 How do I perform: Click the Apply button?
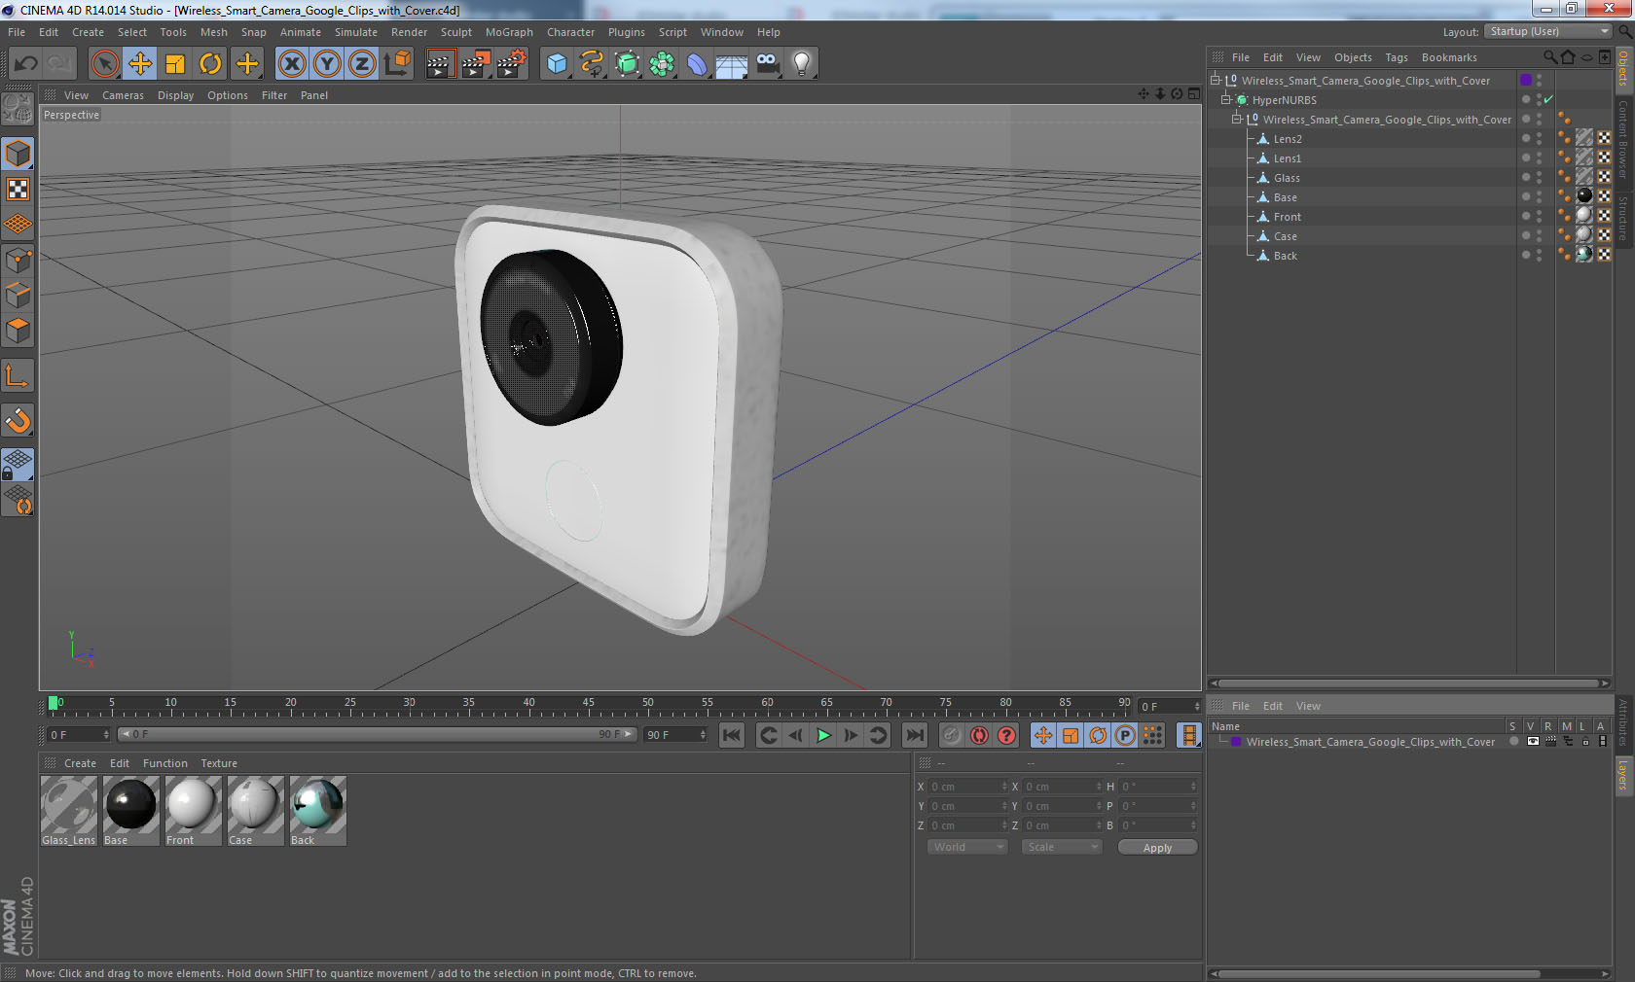(1157, 848)
